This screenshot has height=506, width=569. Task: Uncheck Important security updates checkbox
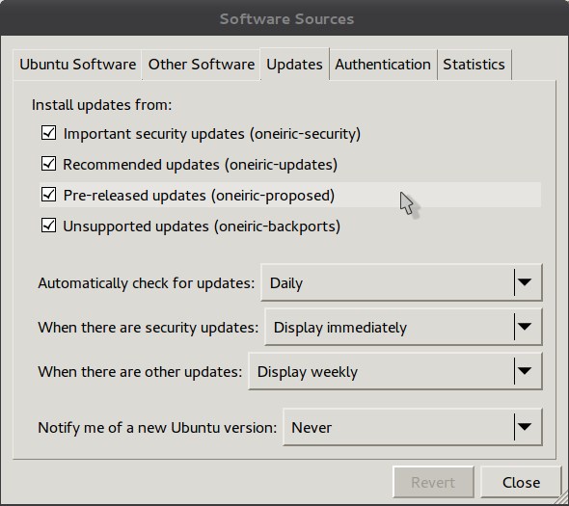(x=48, y=133)
